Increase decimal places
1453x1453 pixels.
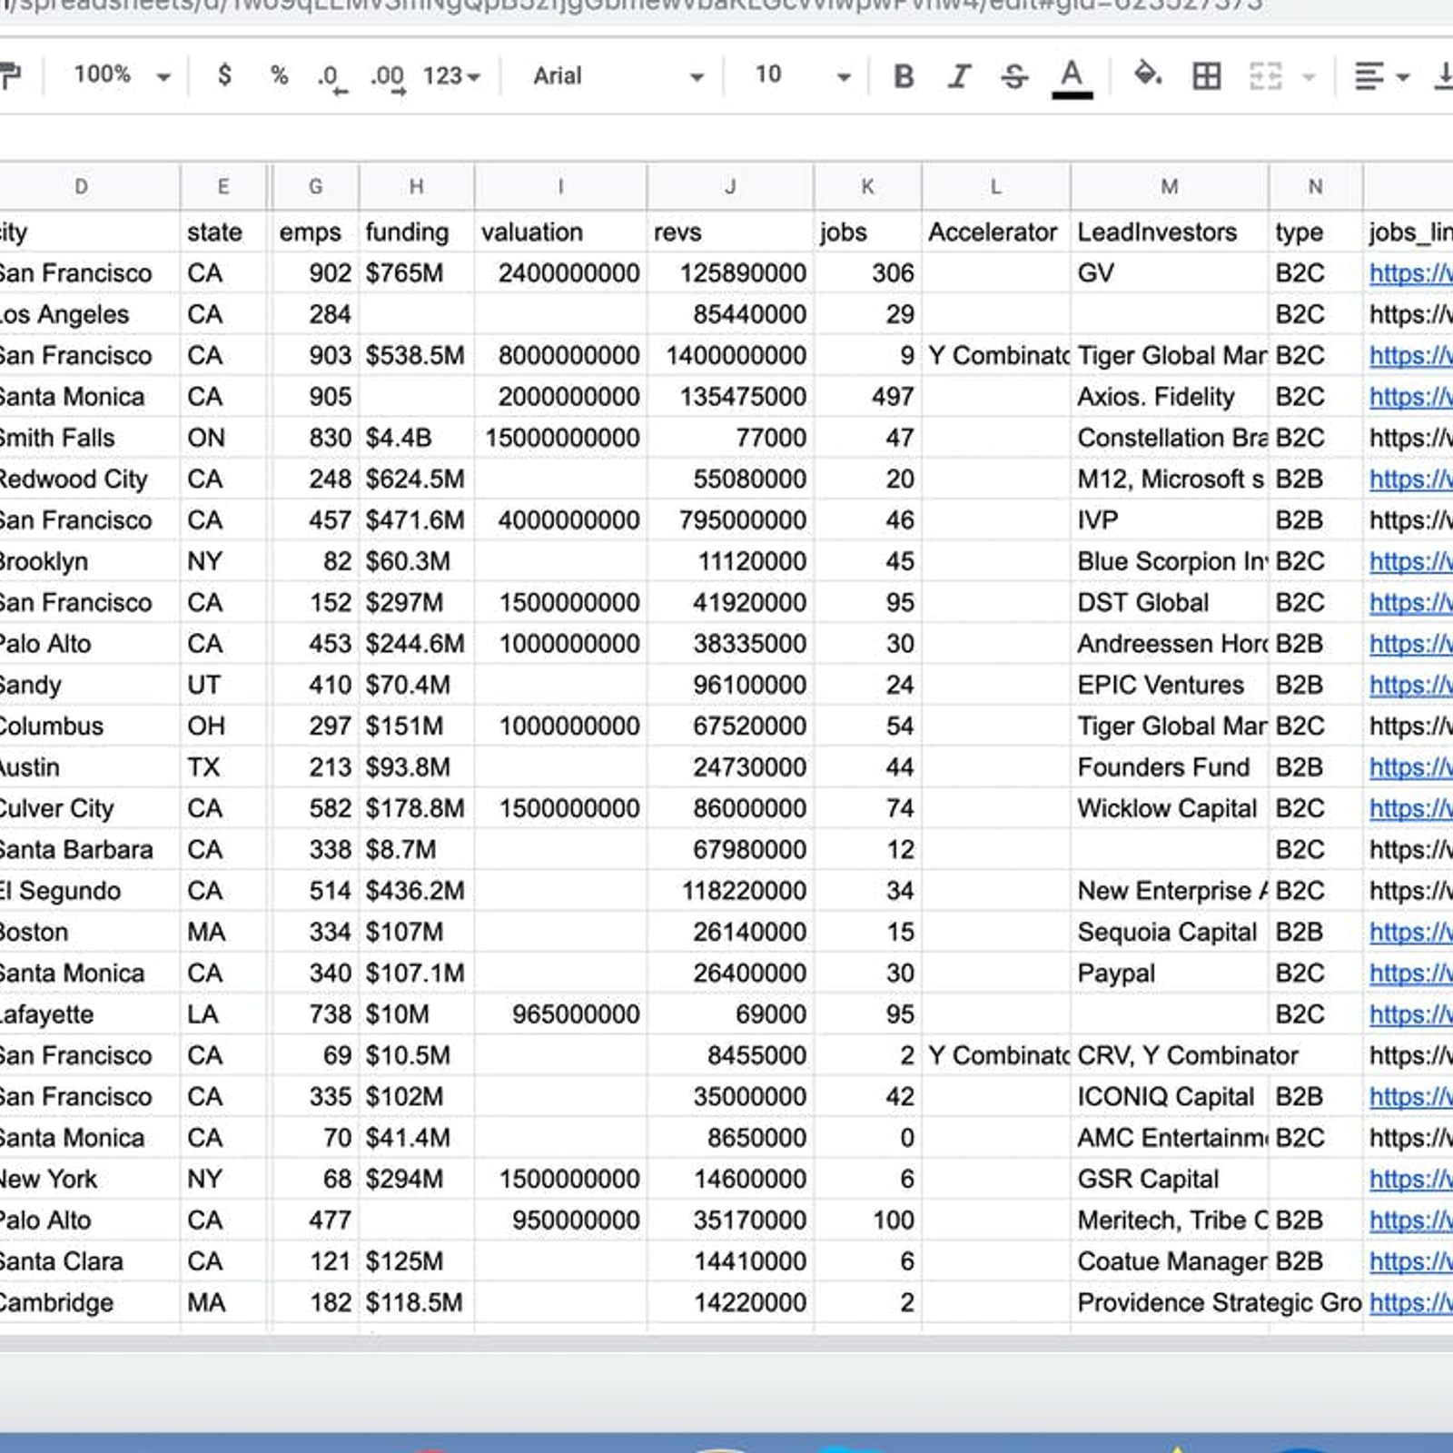coord(388,77)
